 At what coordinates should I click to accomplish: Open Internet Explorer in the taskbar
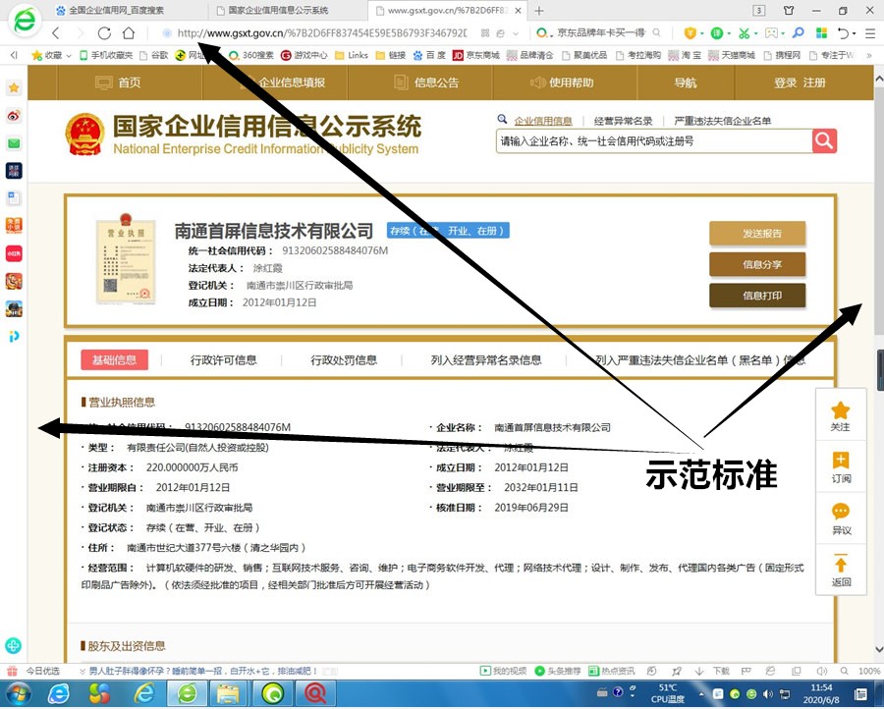pyautogui.click(x=59, y=694)
